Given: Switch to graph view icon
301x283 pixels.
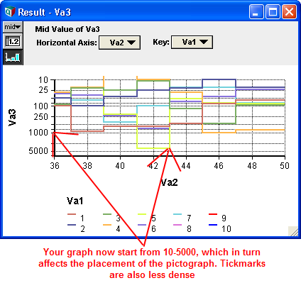Looking at the screenshot, I should pos(13,57).
